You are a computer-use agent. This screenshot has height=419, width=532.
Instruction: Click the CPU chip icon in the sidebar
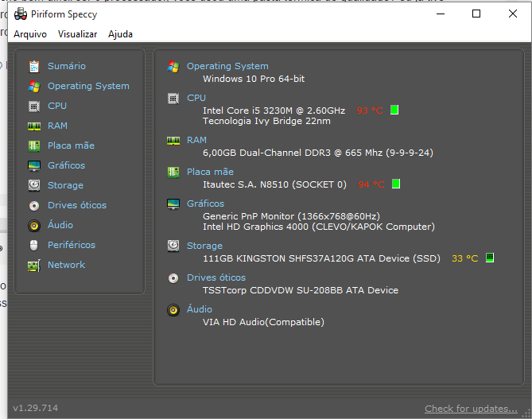(x=33, y=106)
